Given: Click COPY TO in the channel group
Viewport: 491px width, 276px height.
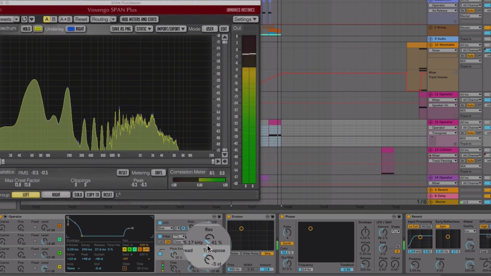Looking at the screenshot, I should [x=93, y=195].
